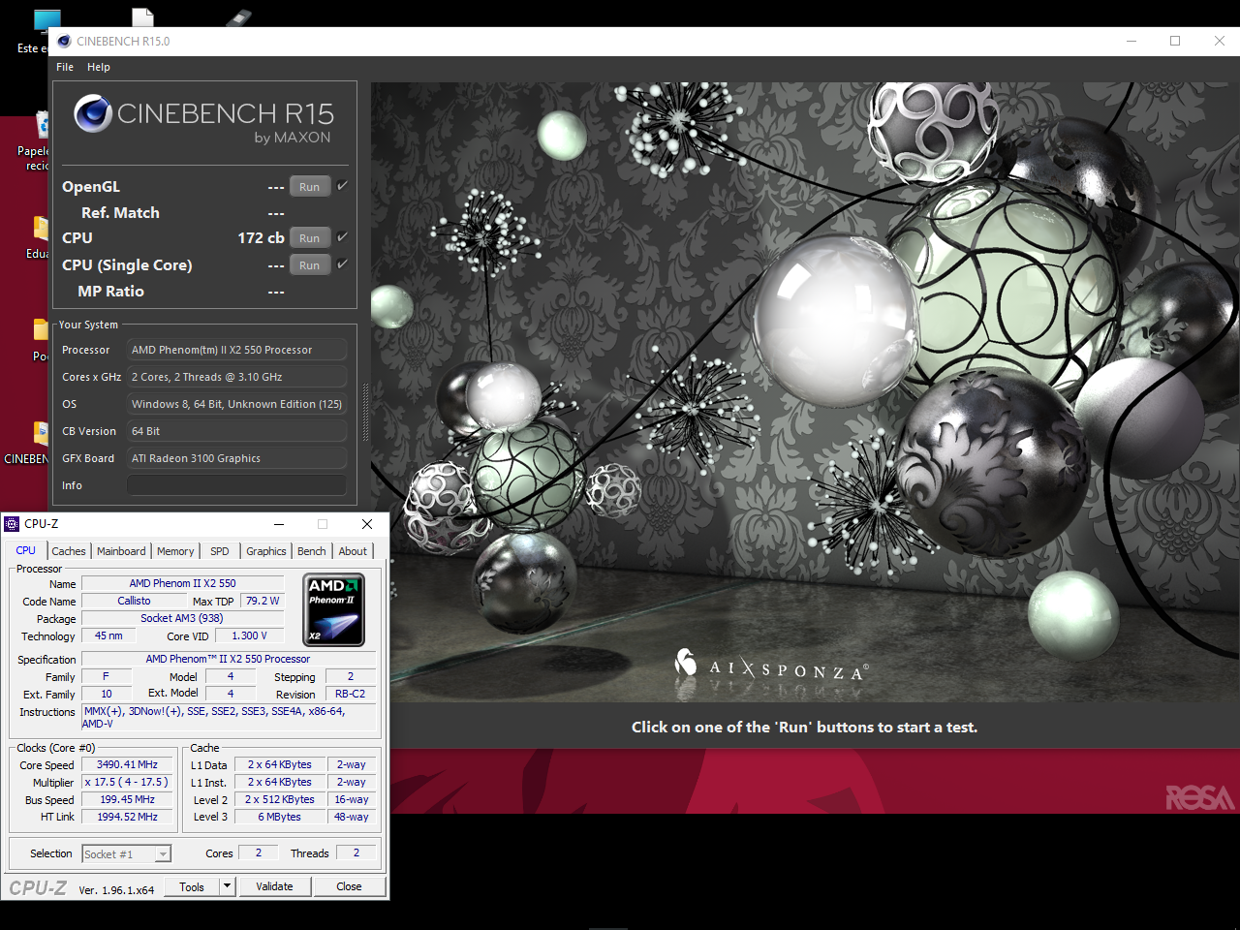Screen dimensions: 1240x930
Task: Run the CPU (Single Core) benchmark
Action: pyautogui.click(x=310, y=265)
